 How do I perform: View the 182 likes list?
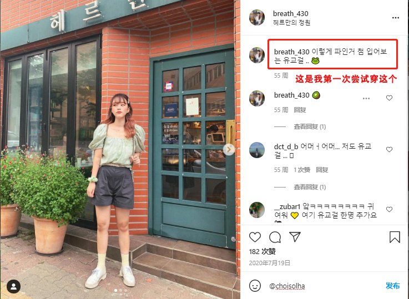click(262, 252)
